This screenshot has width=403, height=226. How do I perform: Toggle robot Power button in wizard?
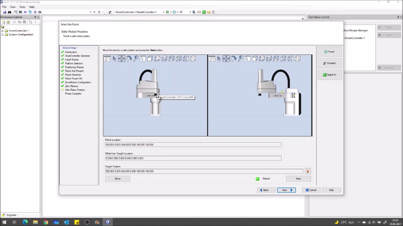coord(329,52)
